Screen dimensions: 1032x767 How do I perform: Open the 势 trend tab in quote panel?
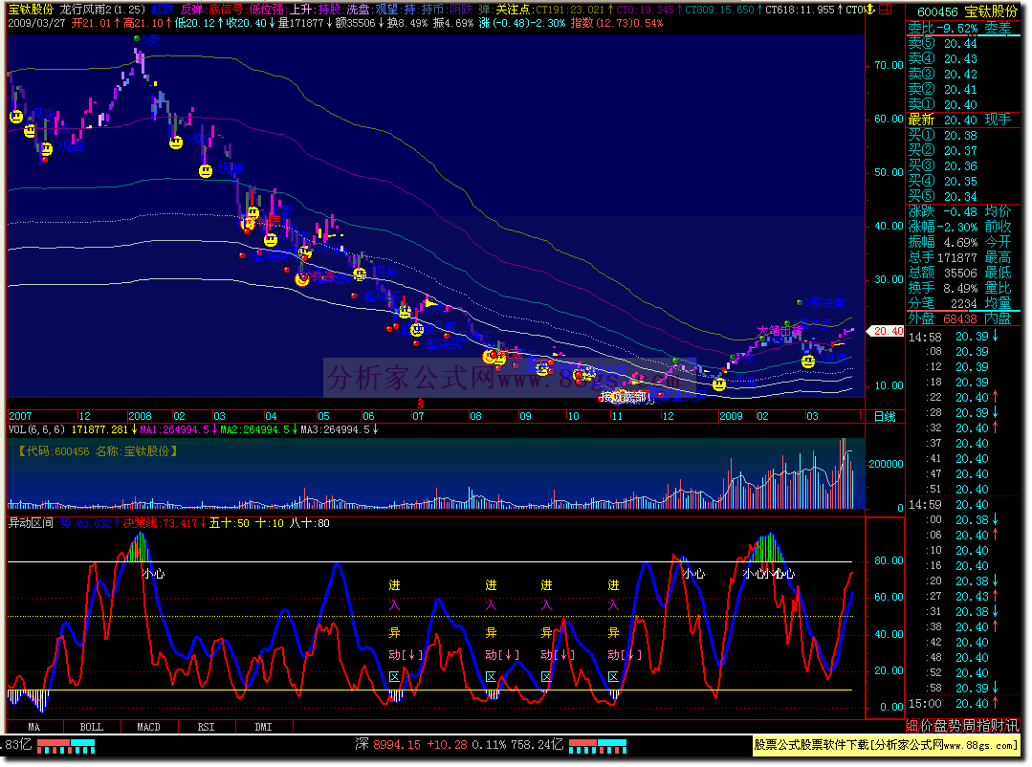[x=955, y=726]
